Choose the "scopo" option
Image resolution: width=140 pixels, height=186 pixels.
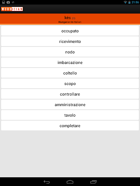click(70, 84)
